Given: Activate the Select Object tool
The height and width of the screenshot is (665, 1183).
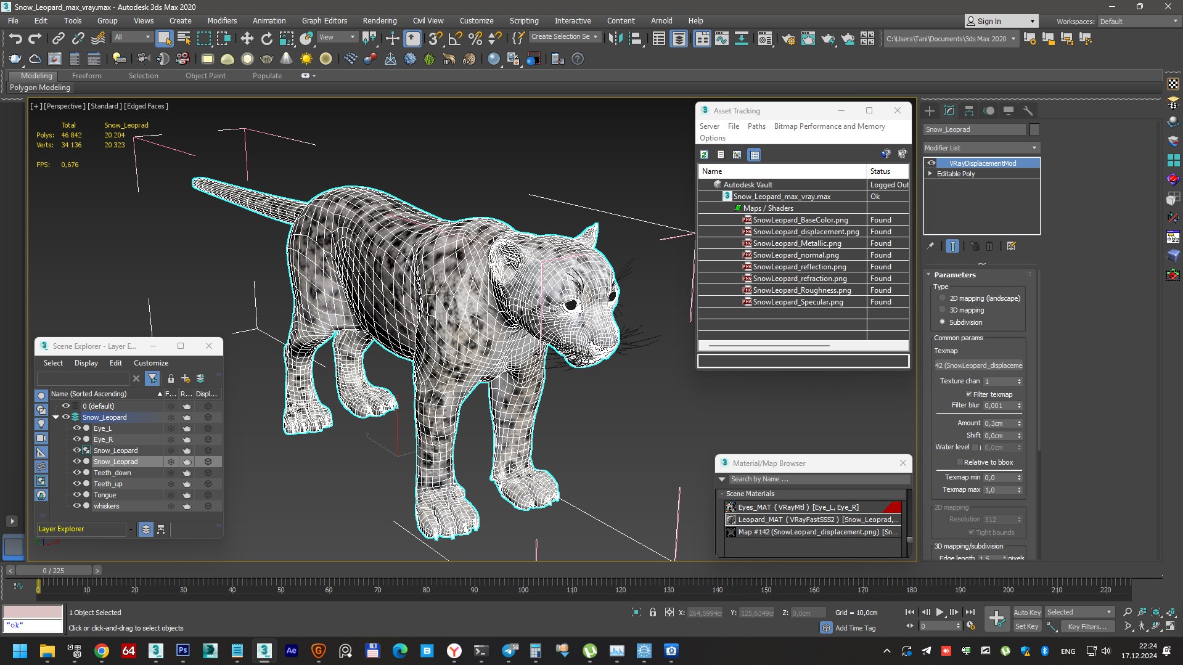Looking at the screenshot, I should tap(164, 39).
